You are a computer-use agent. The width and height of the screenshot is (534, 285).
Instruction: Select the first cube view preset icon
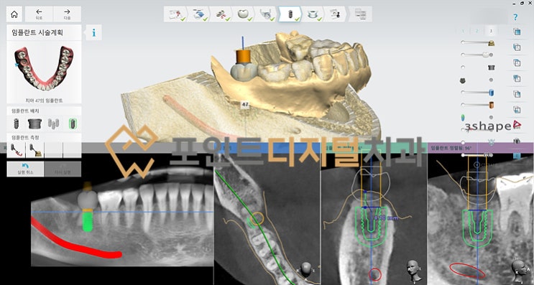pyautogui.click(x=517, y=32)
